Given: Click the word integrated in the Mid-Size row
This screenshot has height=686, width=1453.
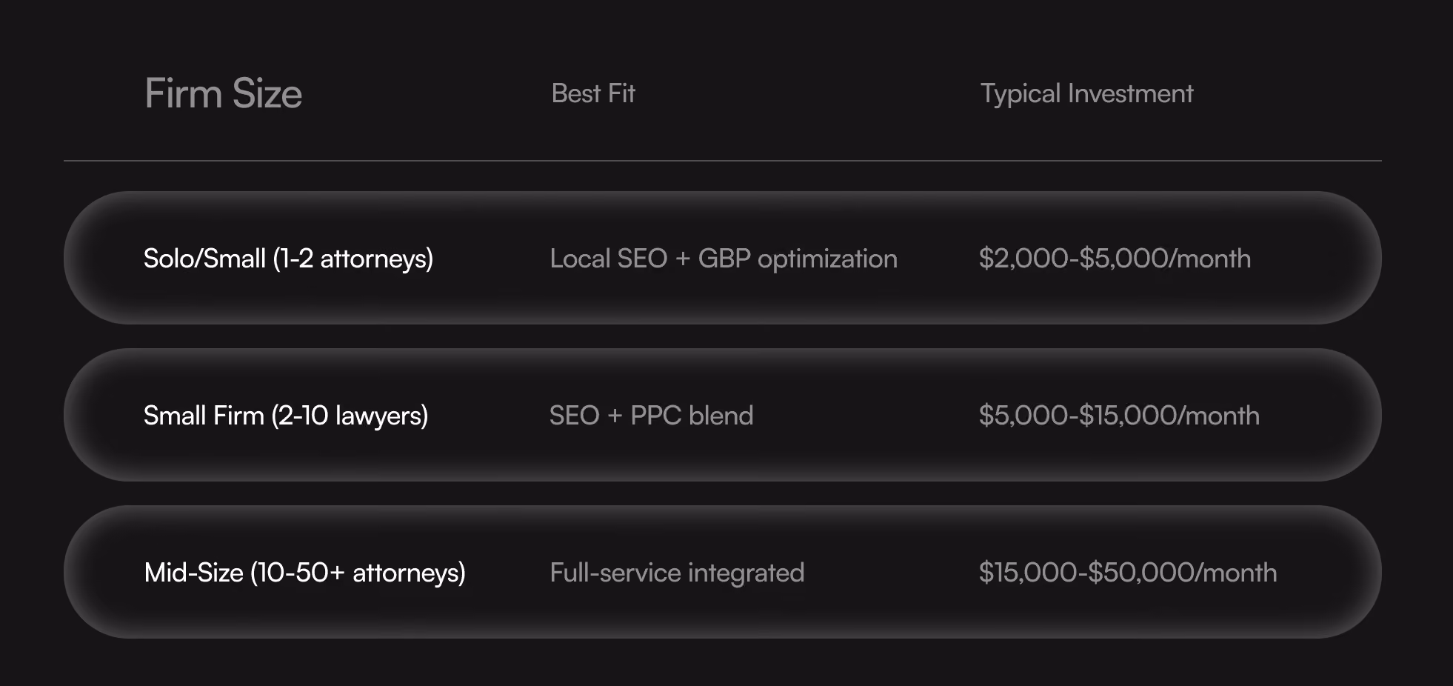Looking at the screenshot, I should [x=746, y=573].
